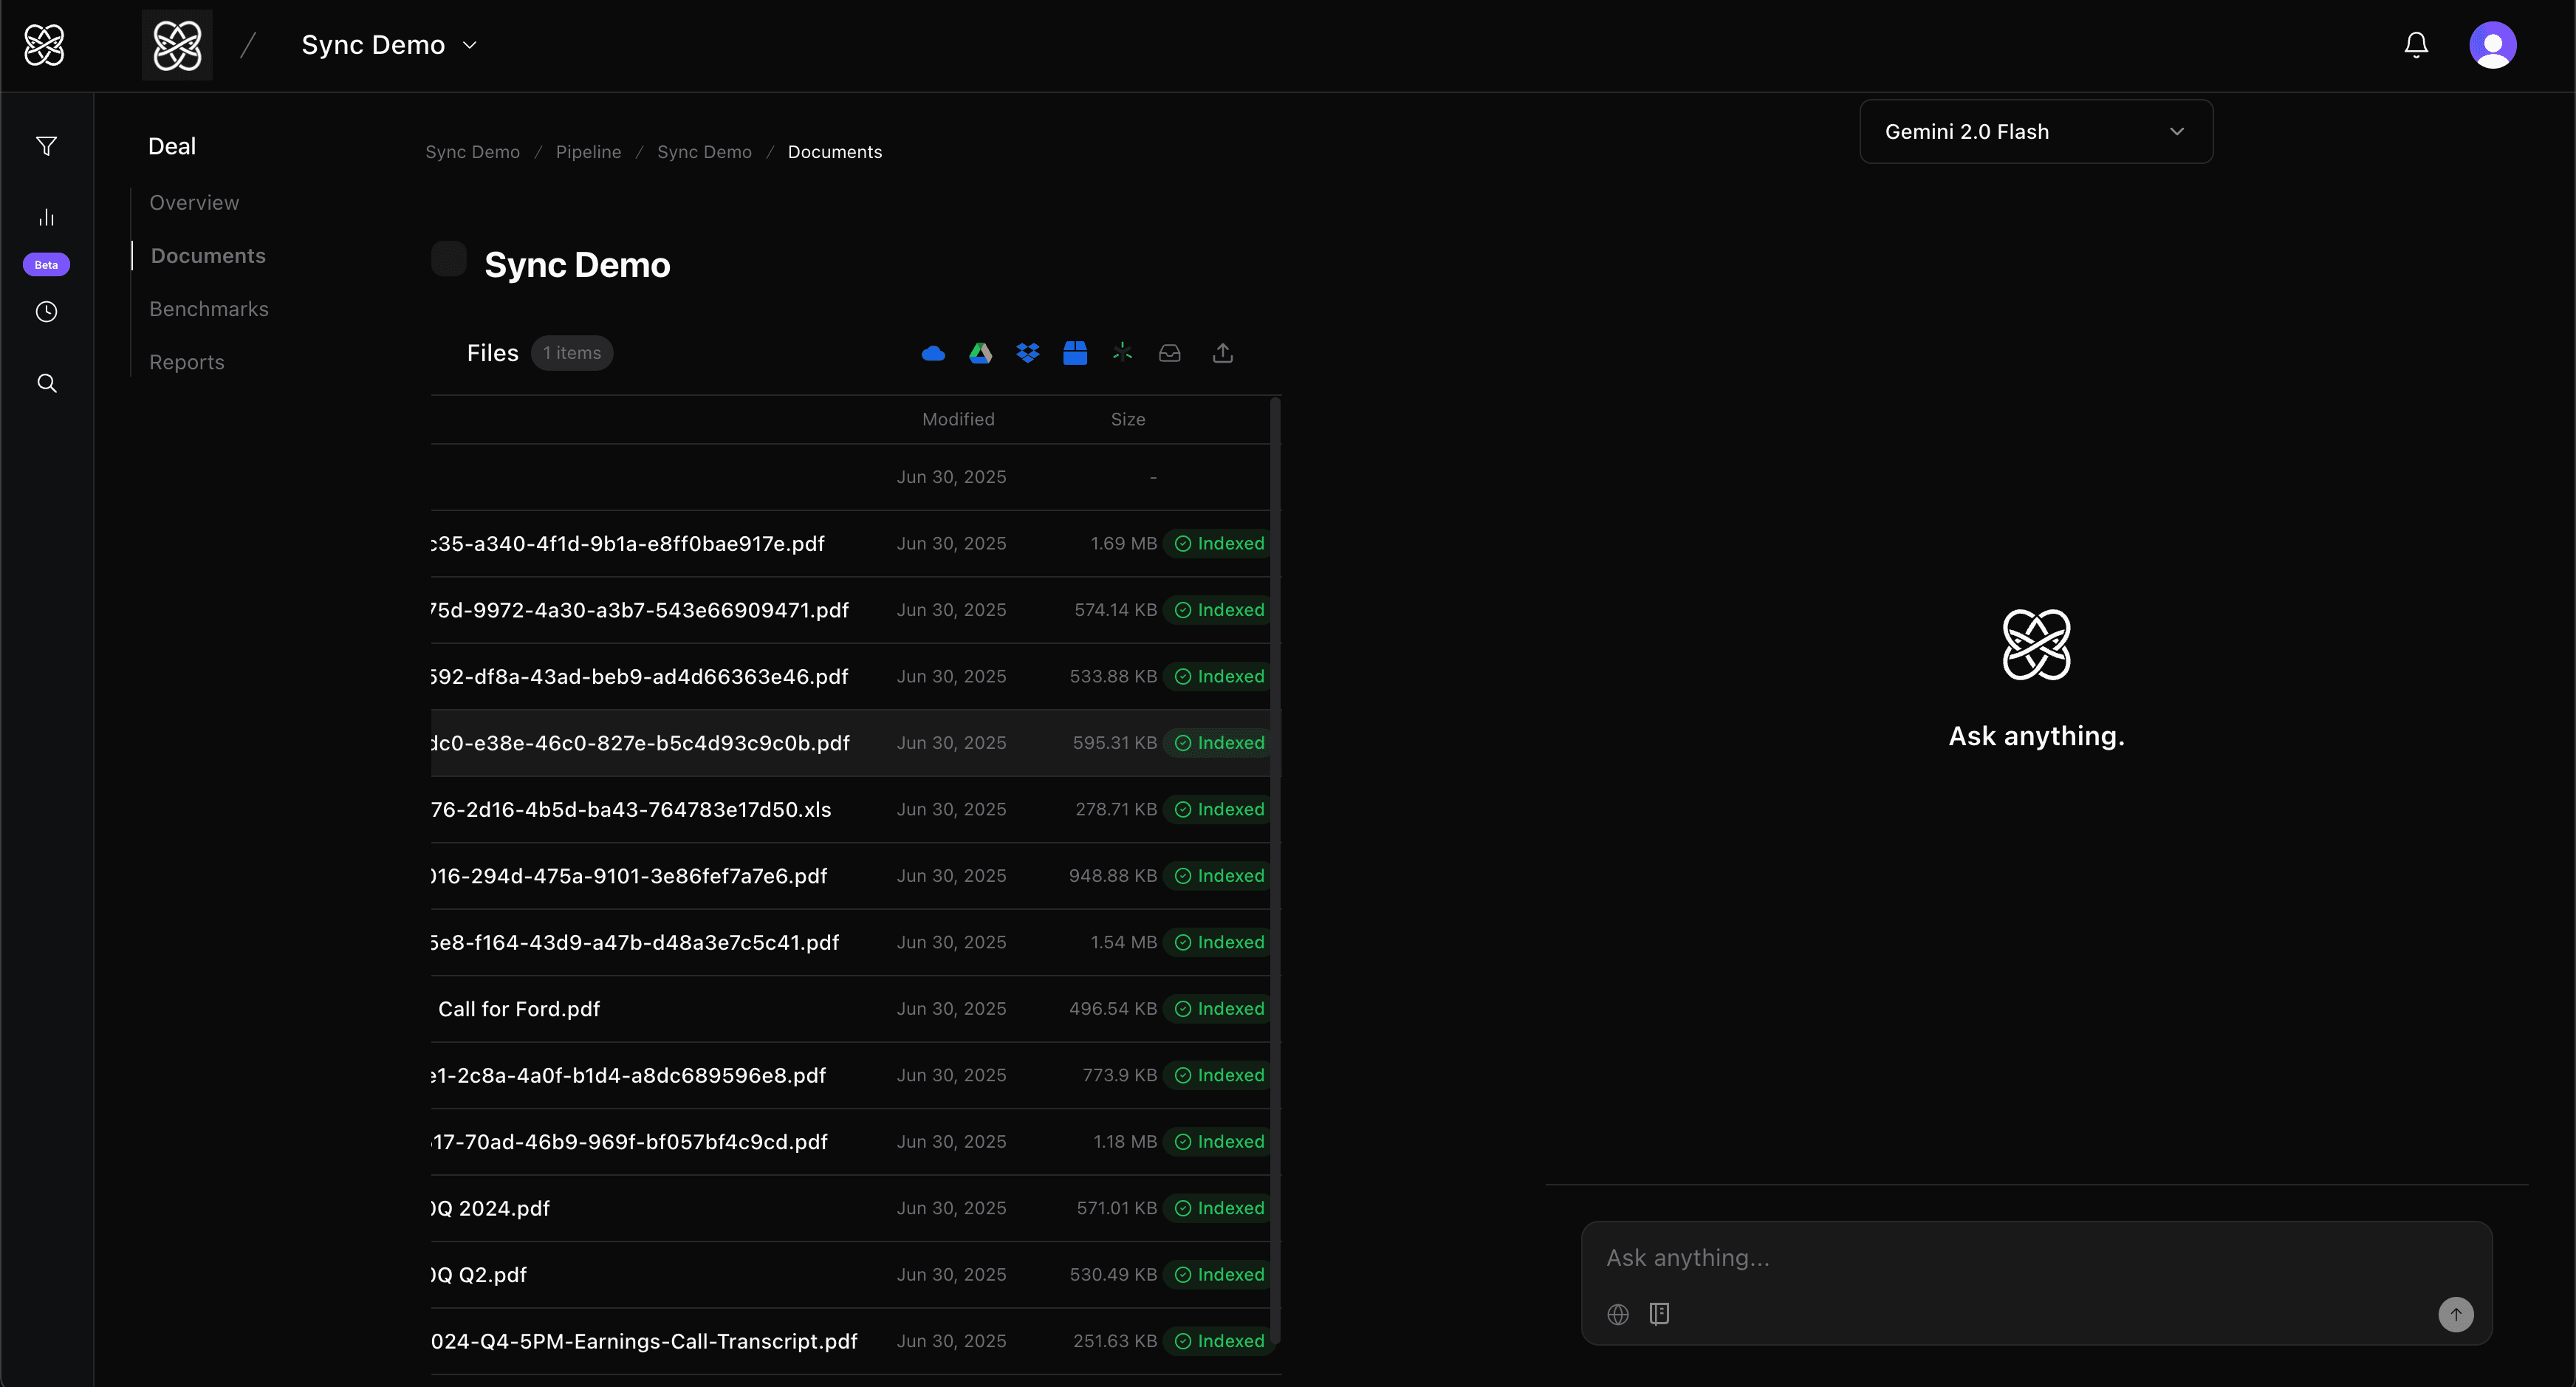Click the 1.18 MB size cell
This screenshot has width=2576, height=1387.
(x=1125, y=1142)
